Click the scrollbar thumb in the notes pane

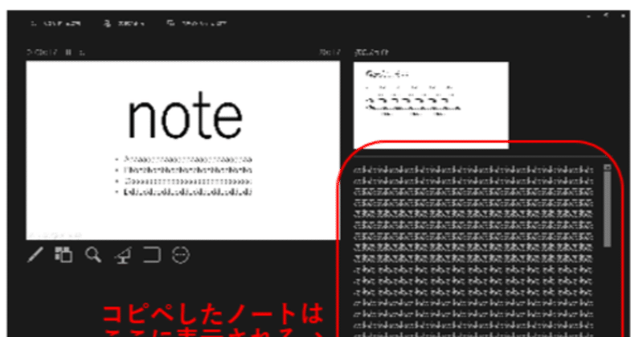pos(608,208)
